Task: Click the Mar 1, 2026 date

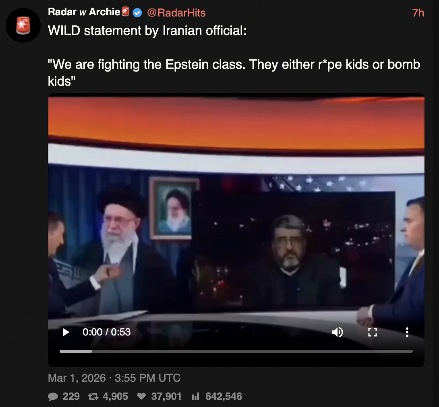Action: click(77, 378)
